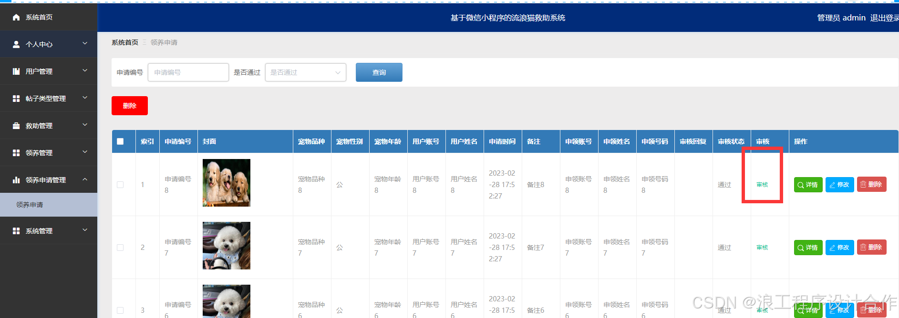Image resolution: width=899 pixels, height=318 pixels.
Task: Expand the 用户管理 menu
Action: 85,71
